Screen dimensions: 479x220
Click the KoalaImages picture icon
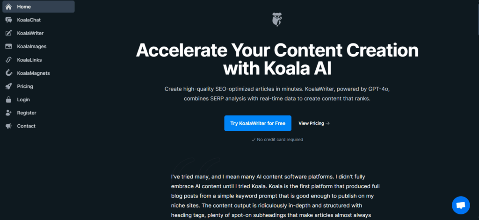click(x=8, y=46)
